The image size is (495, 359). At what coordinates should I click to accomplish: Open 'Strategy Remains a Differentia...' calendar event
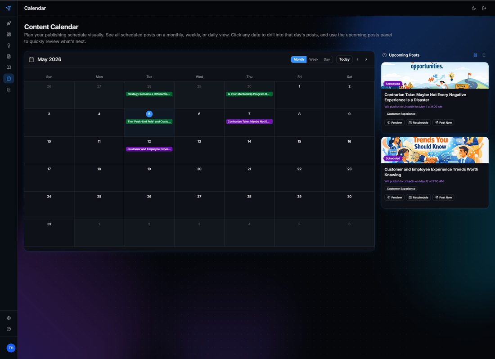click(149, 94)
